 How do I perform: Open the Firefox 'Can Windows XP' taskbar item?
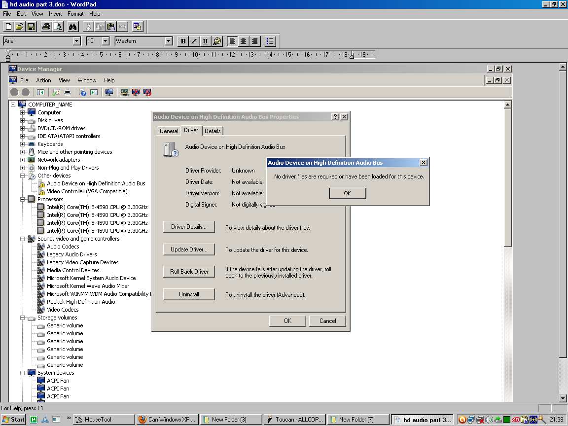coord(168,420)
